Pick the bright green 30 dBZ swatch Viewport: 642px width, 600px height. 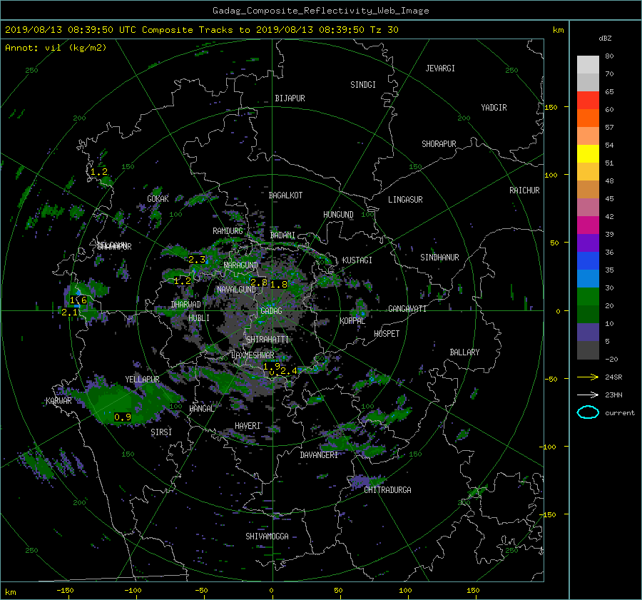pos(588,297)
